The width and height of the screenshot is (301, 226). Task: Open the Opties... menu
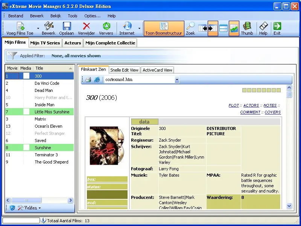92,16
